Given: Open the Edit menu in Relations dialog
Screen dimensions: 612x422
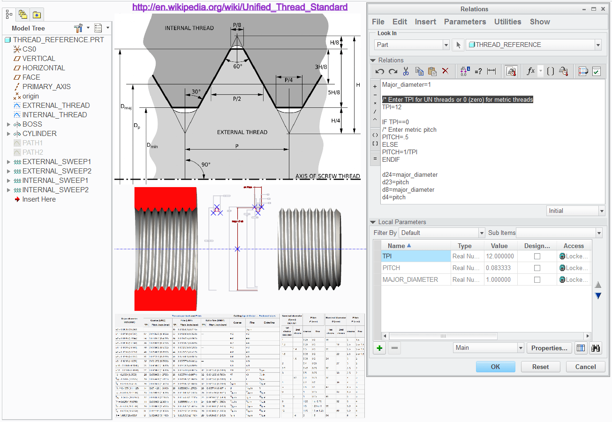Looking at the screenshot, I should 400,22.
